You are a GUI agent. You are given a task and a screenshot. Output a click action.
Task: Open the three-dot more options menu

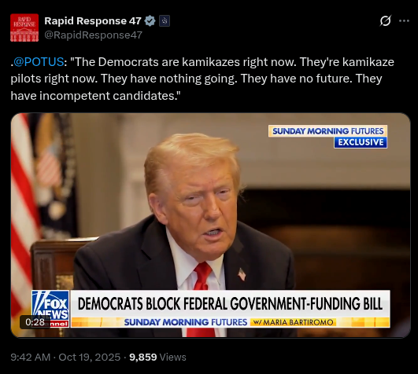[x=404, y=20]
